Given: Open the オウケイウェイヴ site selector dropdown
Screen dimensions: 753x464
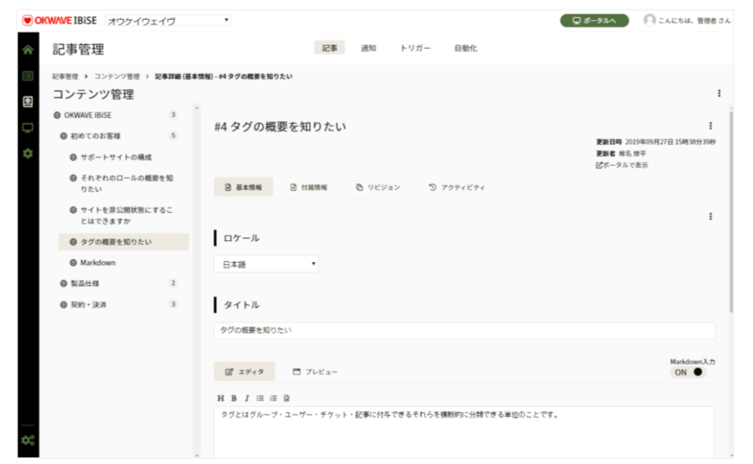Looking at the screenshot, I should coord(168,20).
